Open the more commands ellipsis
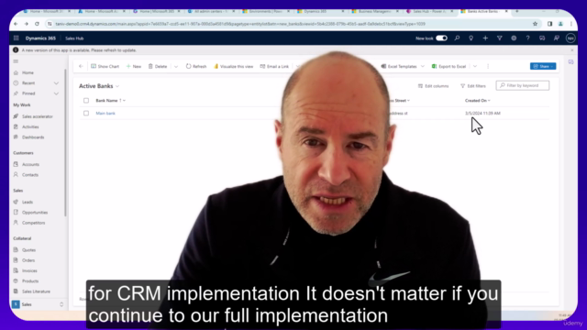 coord(488,66)
